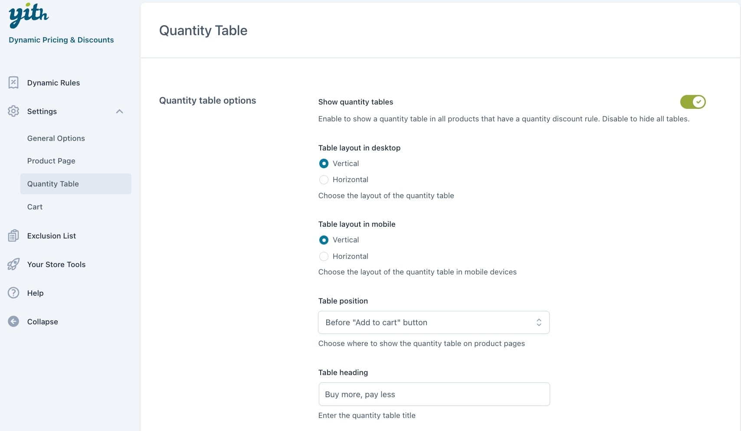Viewport: 741px width, 431px height.
Task: Select the Quantity Table submenu item
Action: pos(76,184)
